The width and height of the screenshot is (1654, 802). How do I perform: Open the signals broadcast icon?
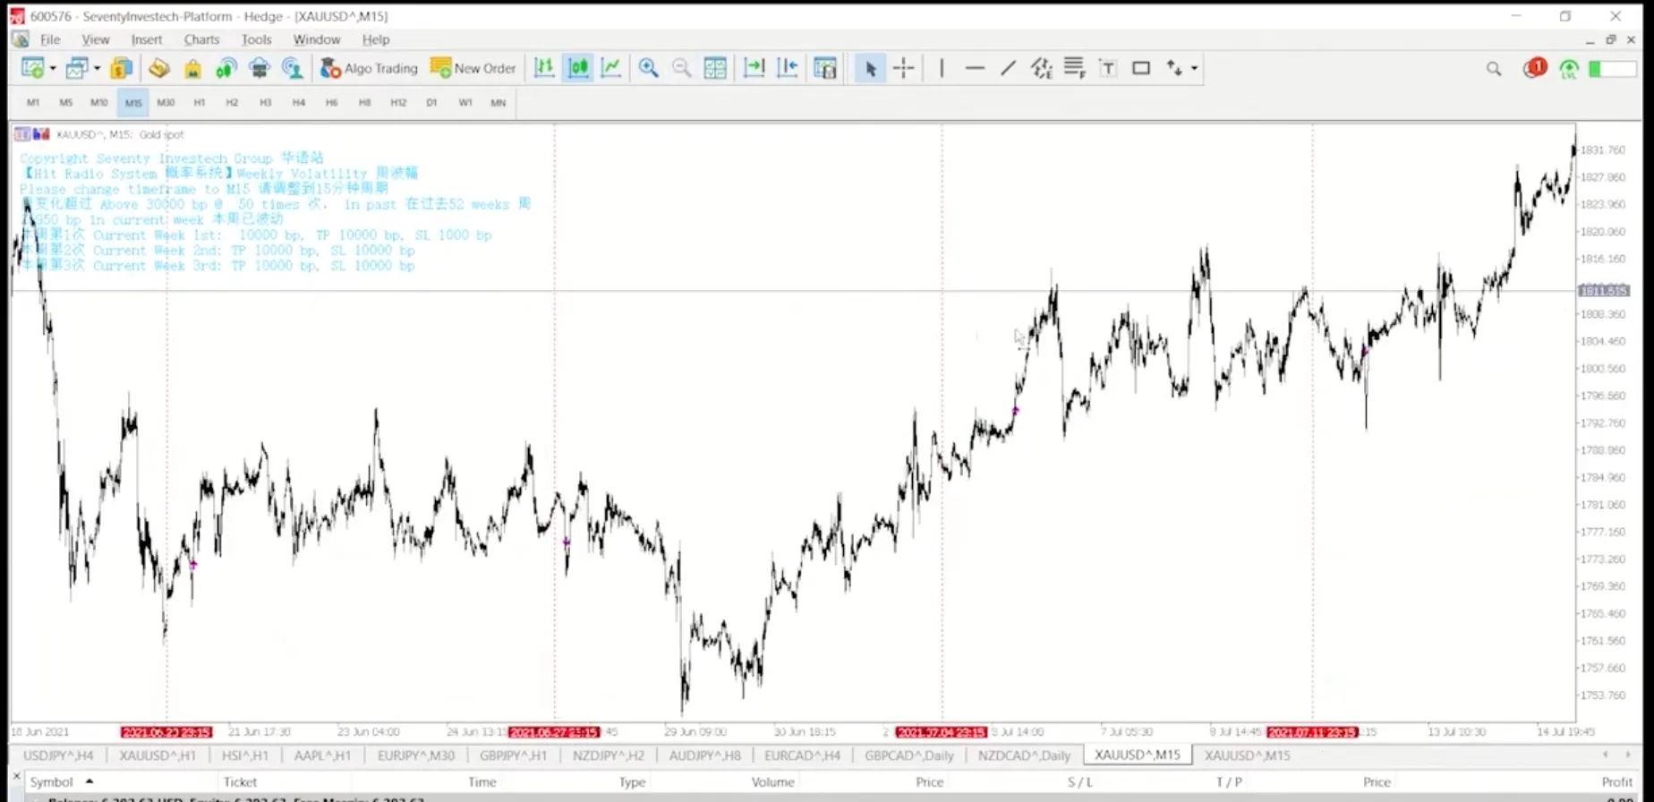(226, 68)
